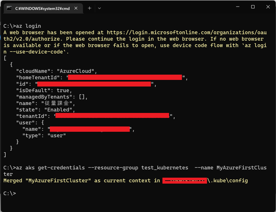276x212 pixels.
Task: Click the "isDefault": true line
Action: [x=44, y=90]
